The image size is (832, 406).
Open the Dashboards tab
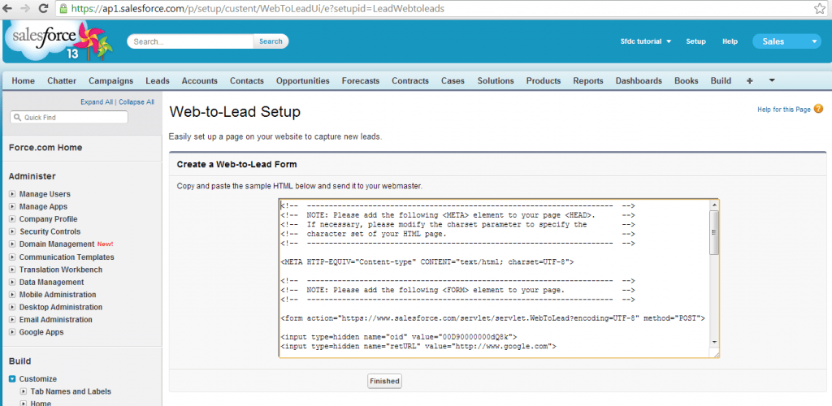click(x=639, y=80)
